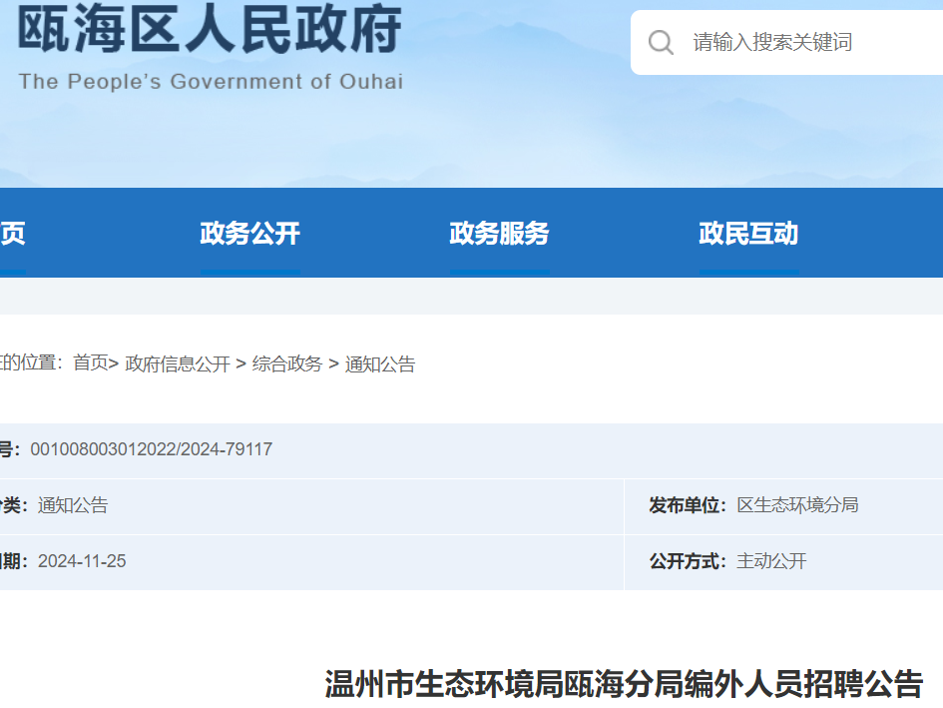Click the magnifier search icon
Image resolution: width=943 pixels, height=708 pixels.
tap(661, 43)
